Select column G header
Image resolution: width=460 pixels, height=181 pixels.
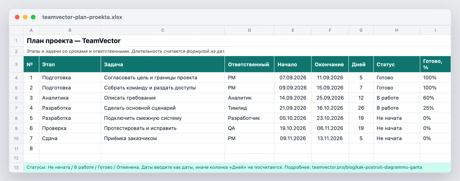point(361,30)
